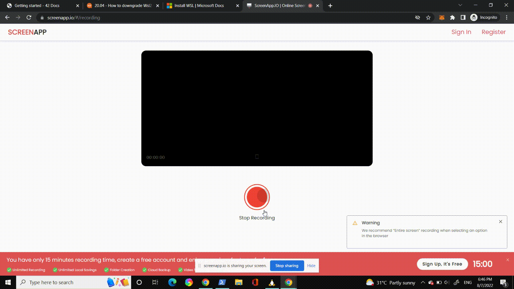Screen dimensions: 514x289
Task: Open clock showing 6:46 PM
Action: coord(485,282)
